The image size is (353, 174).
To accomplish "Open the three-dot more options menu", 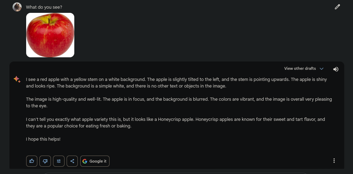I will [334, 160].
